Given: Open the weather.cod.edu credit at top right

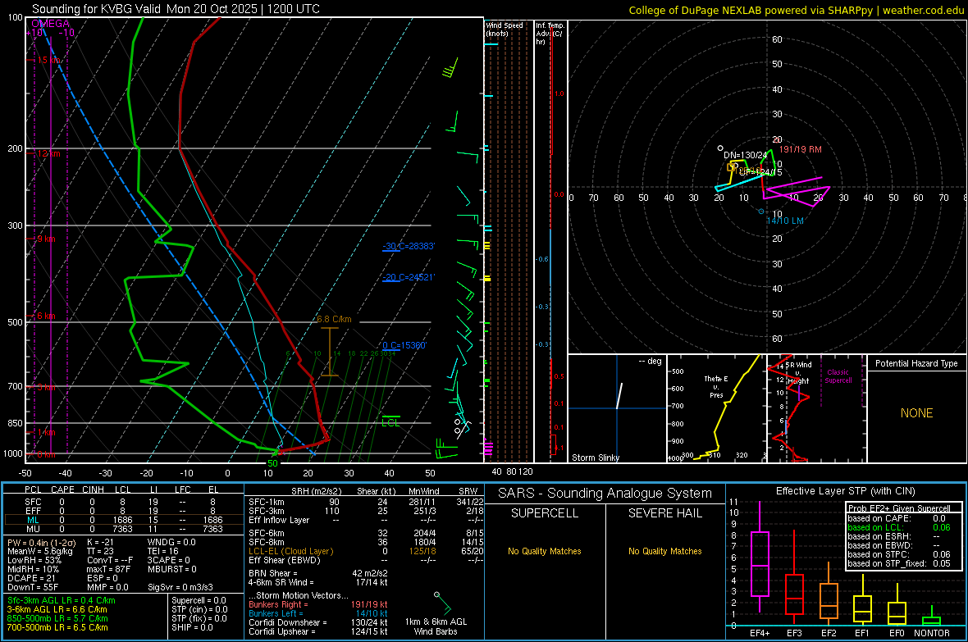Looking at the screenshot, I should pyautogui.click(x=924, y=10).
